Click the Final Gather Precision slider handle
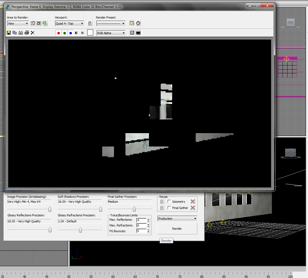This screenshot has height=278, width=308. coord(134,209)
